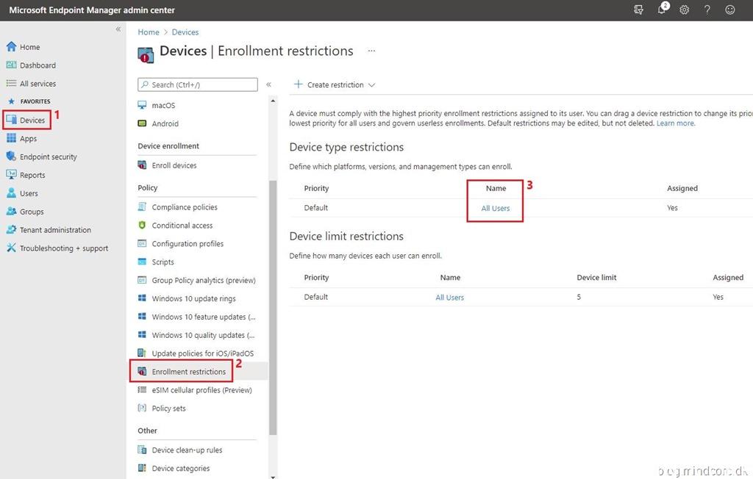Open the feedback smiley icon
The image size is (753, 479).
click(x=729, y=10)
